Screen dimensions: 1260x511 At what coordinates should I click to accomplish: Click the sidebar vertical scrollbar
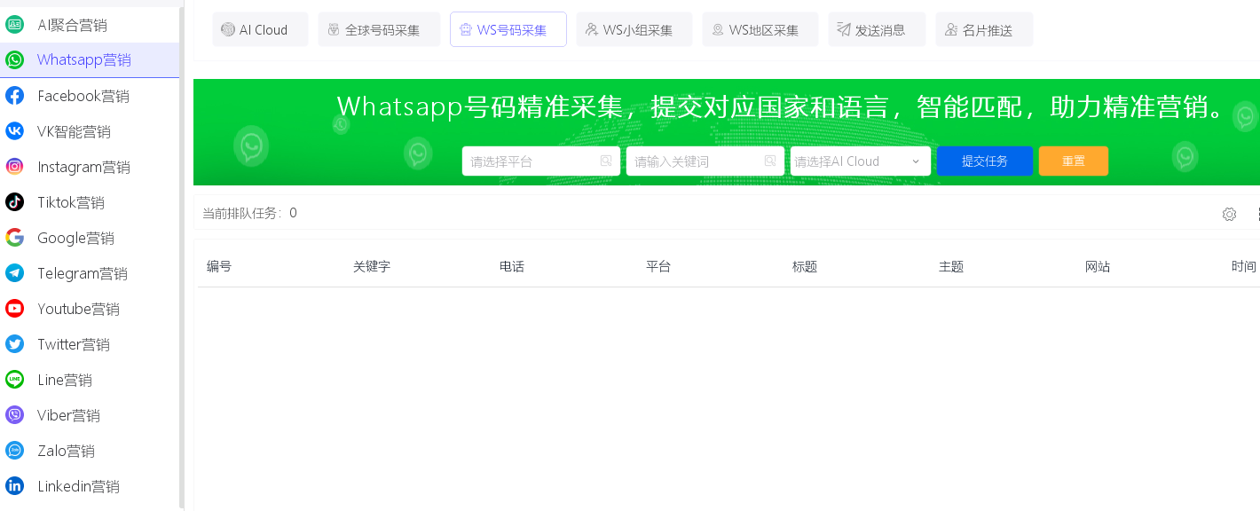(182, 255)
